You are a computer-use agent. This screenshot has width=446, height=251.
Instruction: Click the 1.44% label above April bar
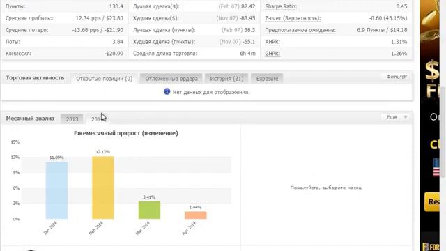tap(195, 207)
